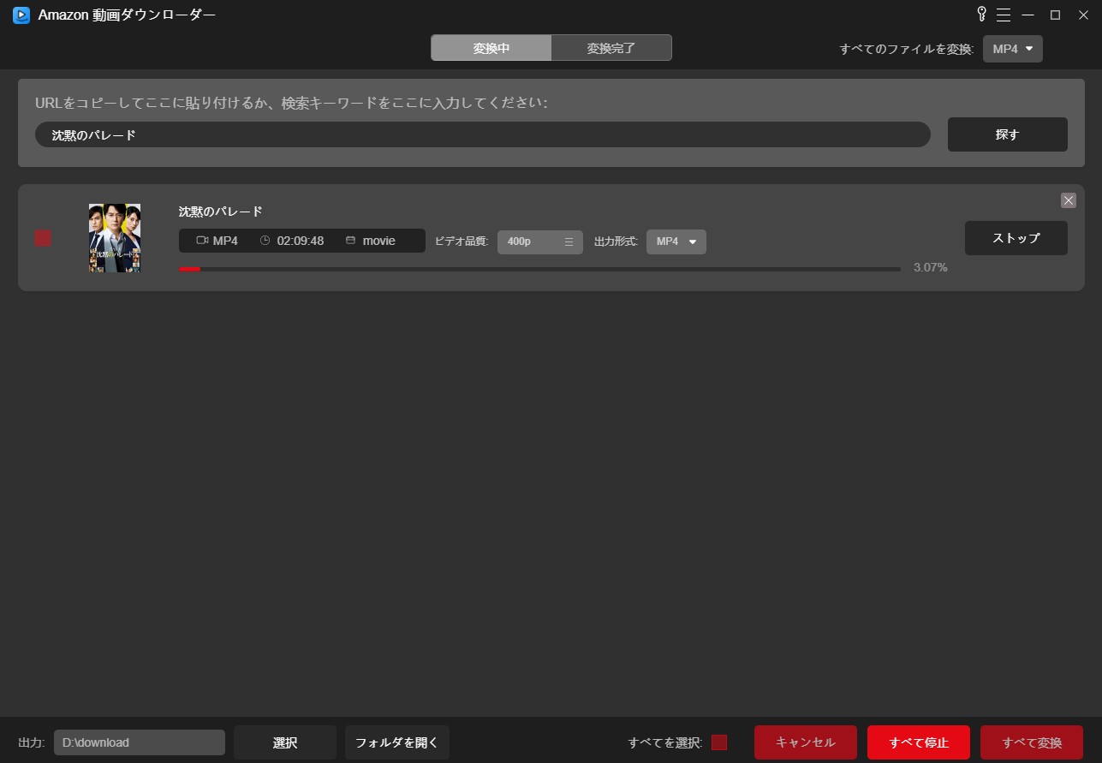This screenshot has height=763, width=1102.
Task: Switch to 変換完了 tab
Action: click(611, 48)
